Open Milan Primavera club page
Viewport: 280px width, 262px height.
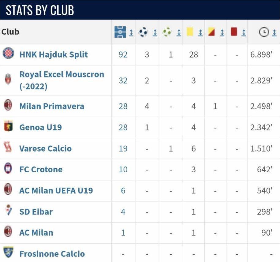point(52,106)
